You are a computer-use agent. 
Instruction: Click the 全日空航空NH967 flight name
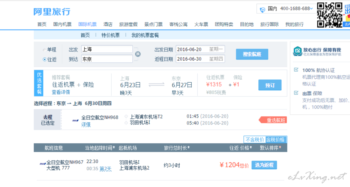coord(65,162)
